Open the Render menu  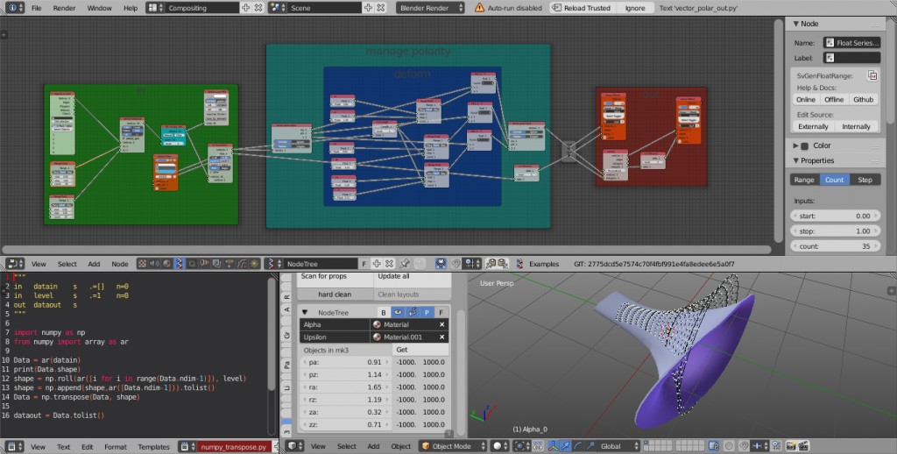pos(64,8)
